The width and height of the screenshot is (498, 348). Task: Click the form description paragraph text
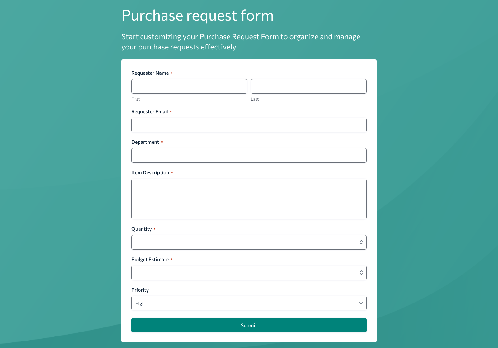point(241,42)
